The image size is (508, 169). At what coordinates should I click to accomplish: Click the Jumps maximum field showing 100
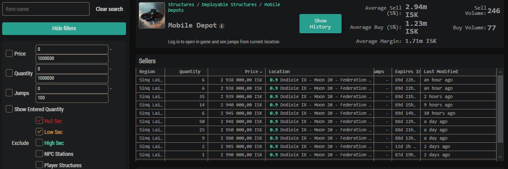pos(72,98)
